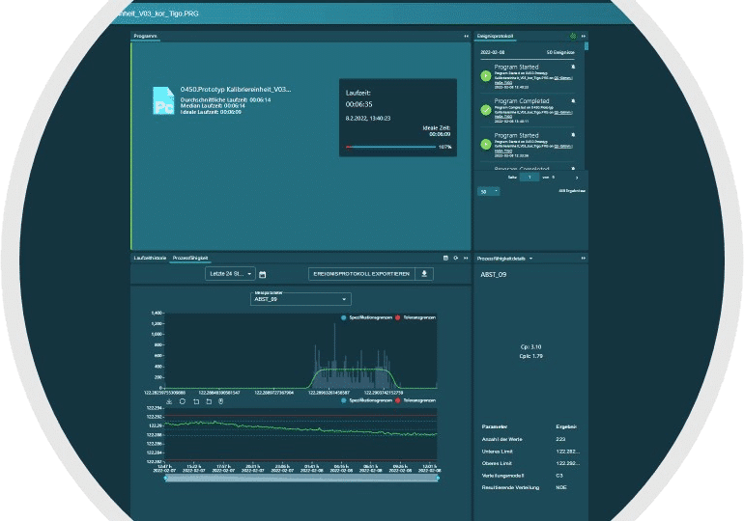This screenshot has width=744, height=521.
Task: Open the Prozessfähigkeitdetails dropdown arrow
Action: [530, 259]
